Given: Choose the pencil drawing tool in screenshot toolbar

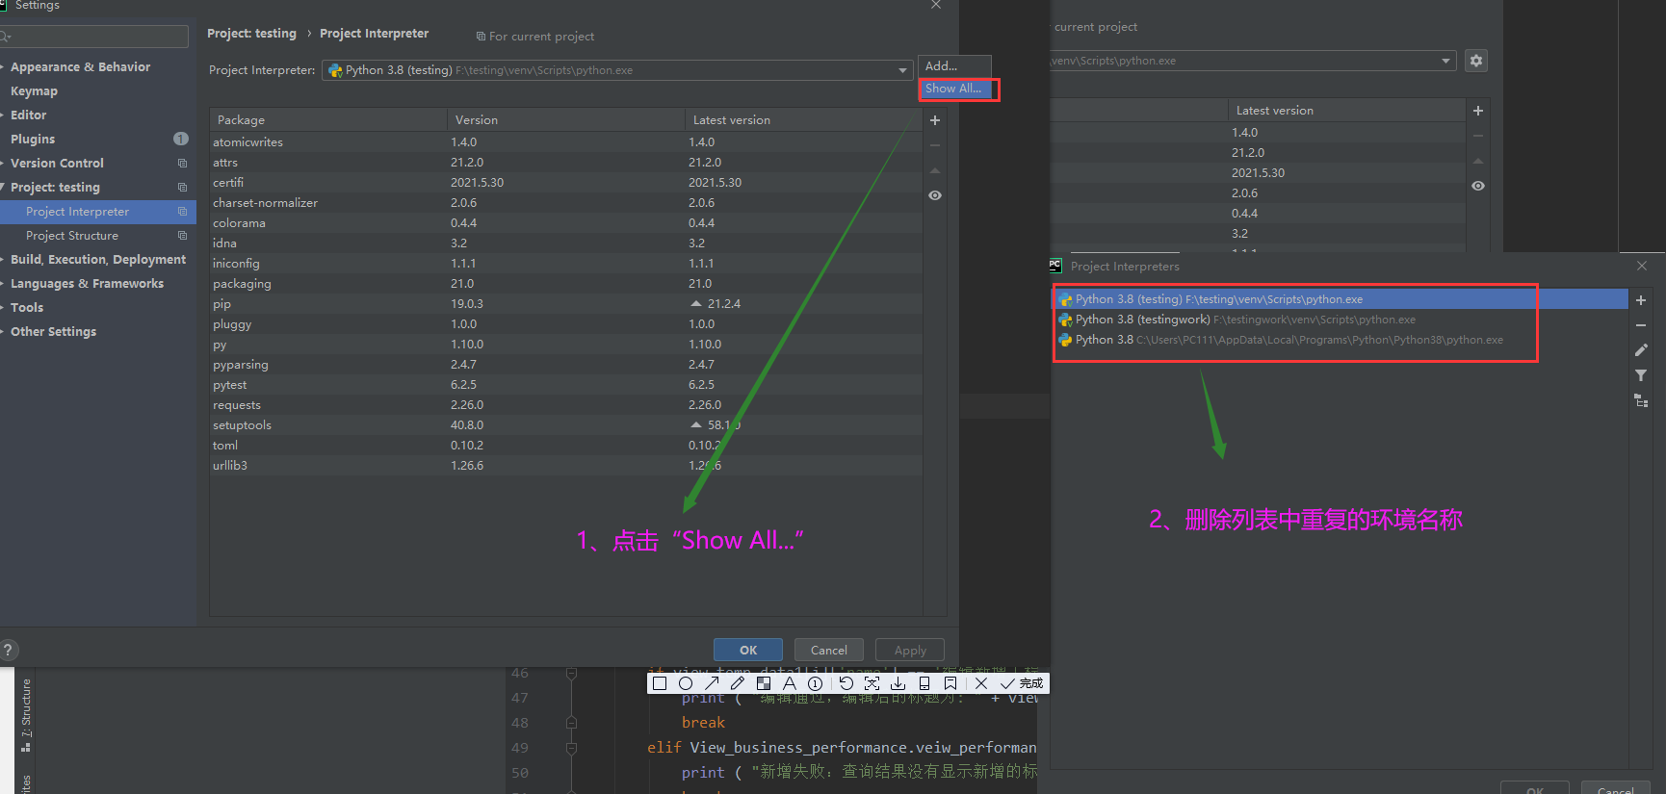Looking at the screenshot, I should pos(738,683).
